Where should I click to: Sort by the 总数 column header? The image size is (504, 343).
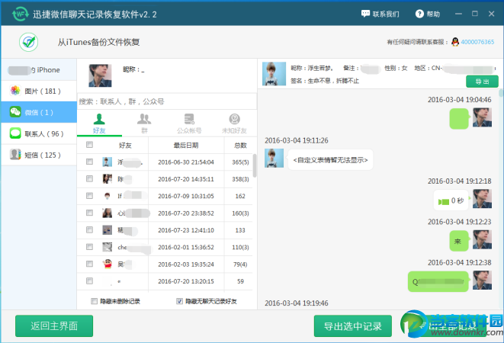click(x=240, y=146)
